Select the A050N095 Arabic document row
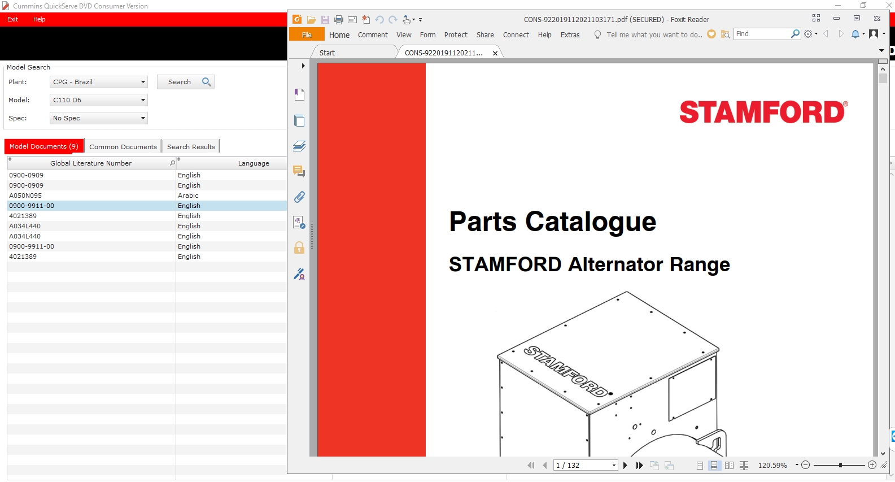Screen dimensions: 895x482 click(147, 196)
